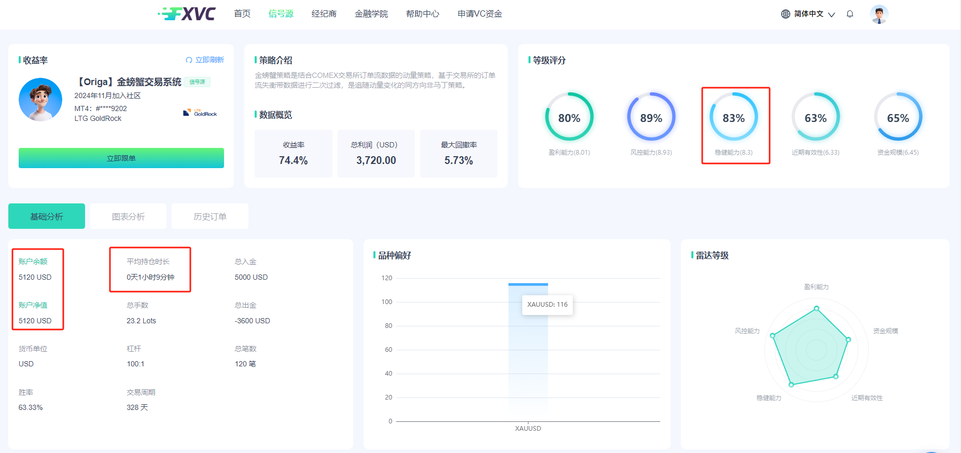Screen dimensions: 961x453
Task: Click the globe language icon
Action: click(x=786, y=14)
